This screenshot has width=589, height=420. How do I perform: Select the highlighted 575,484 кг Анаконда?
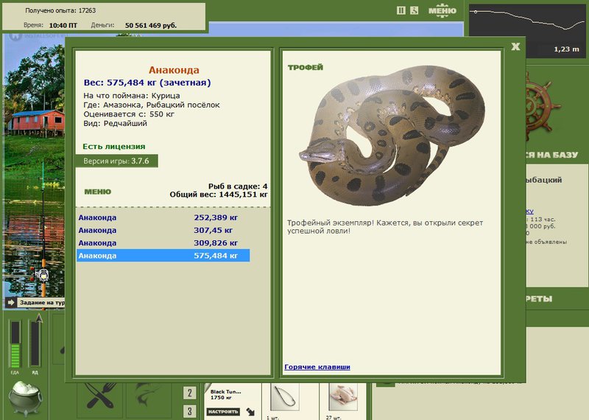tap(163, 256)
